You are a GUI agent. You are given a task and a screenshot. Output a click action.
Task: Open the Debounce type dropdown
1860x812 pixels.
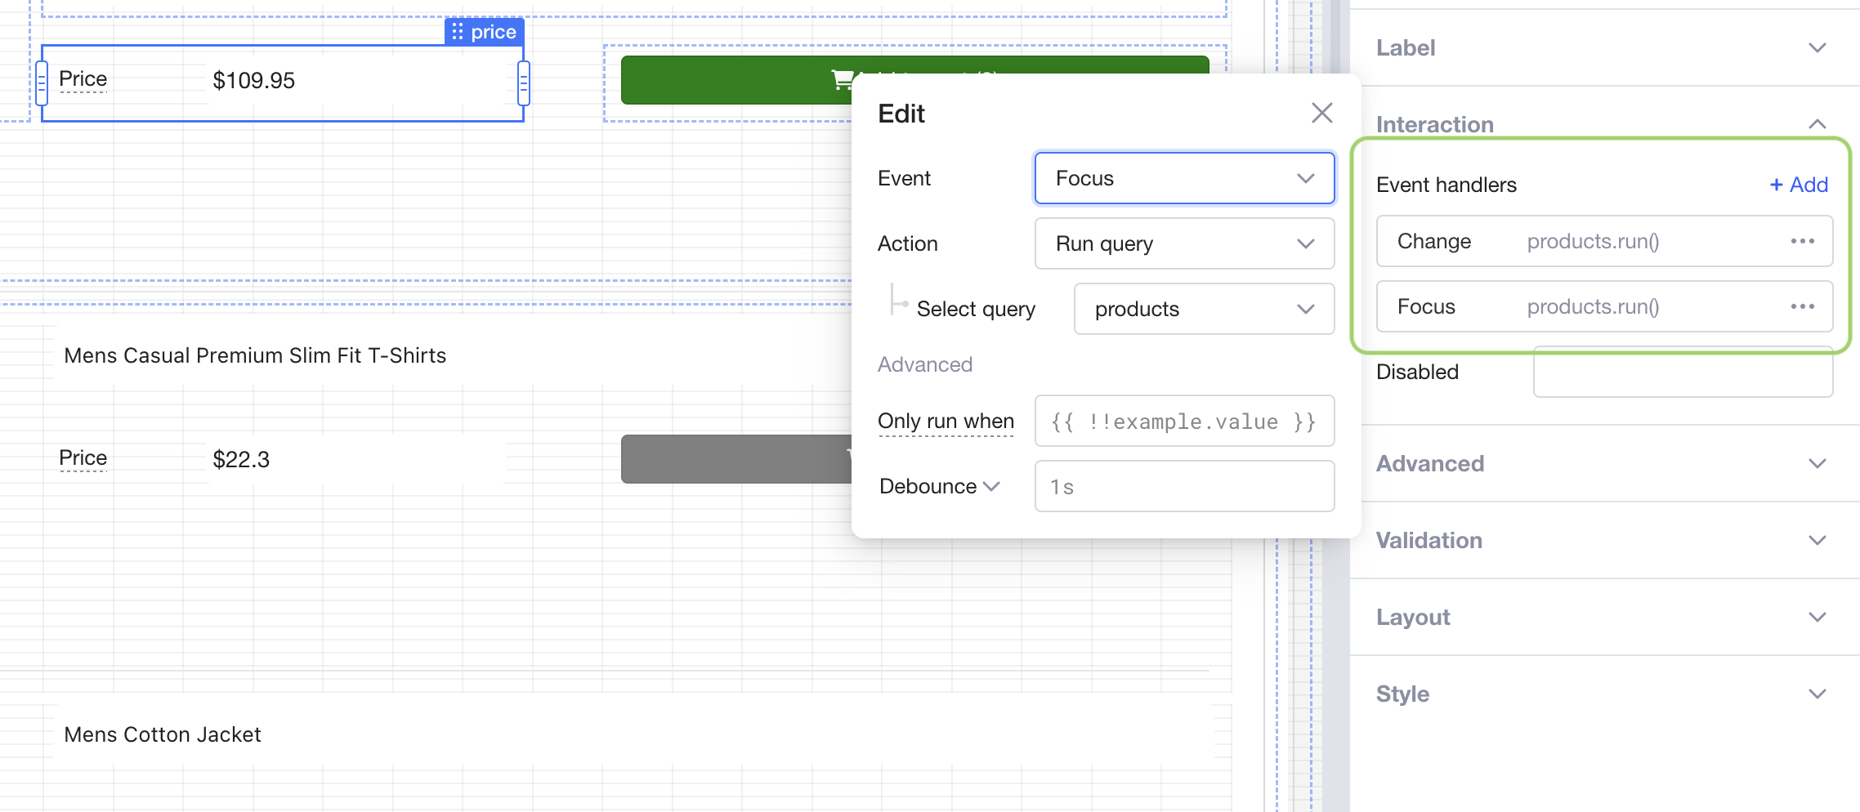click(x=940, y=487)
